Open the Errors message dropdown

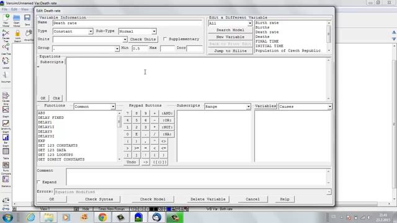point(329,192)
